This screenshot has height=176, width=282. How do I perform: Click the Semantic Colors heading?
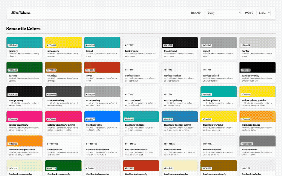coord(23,29)
